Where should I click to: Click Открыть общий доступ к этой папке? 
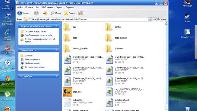40,40
